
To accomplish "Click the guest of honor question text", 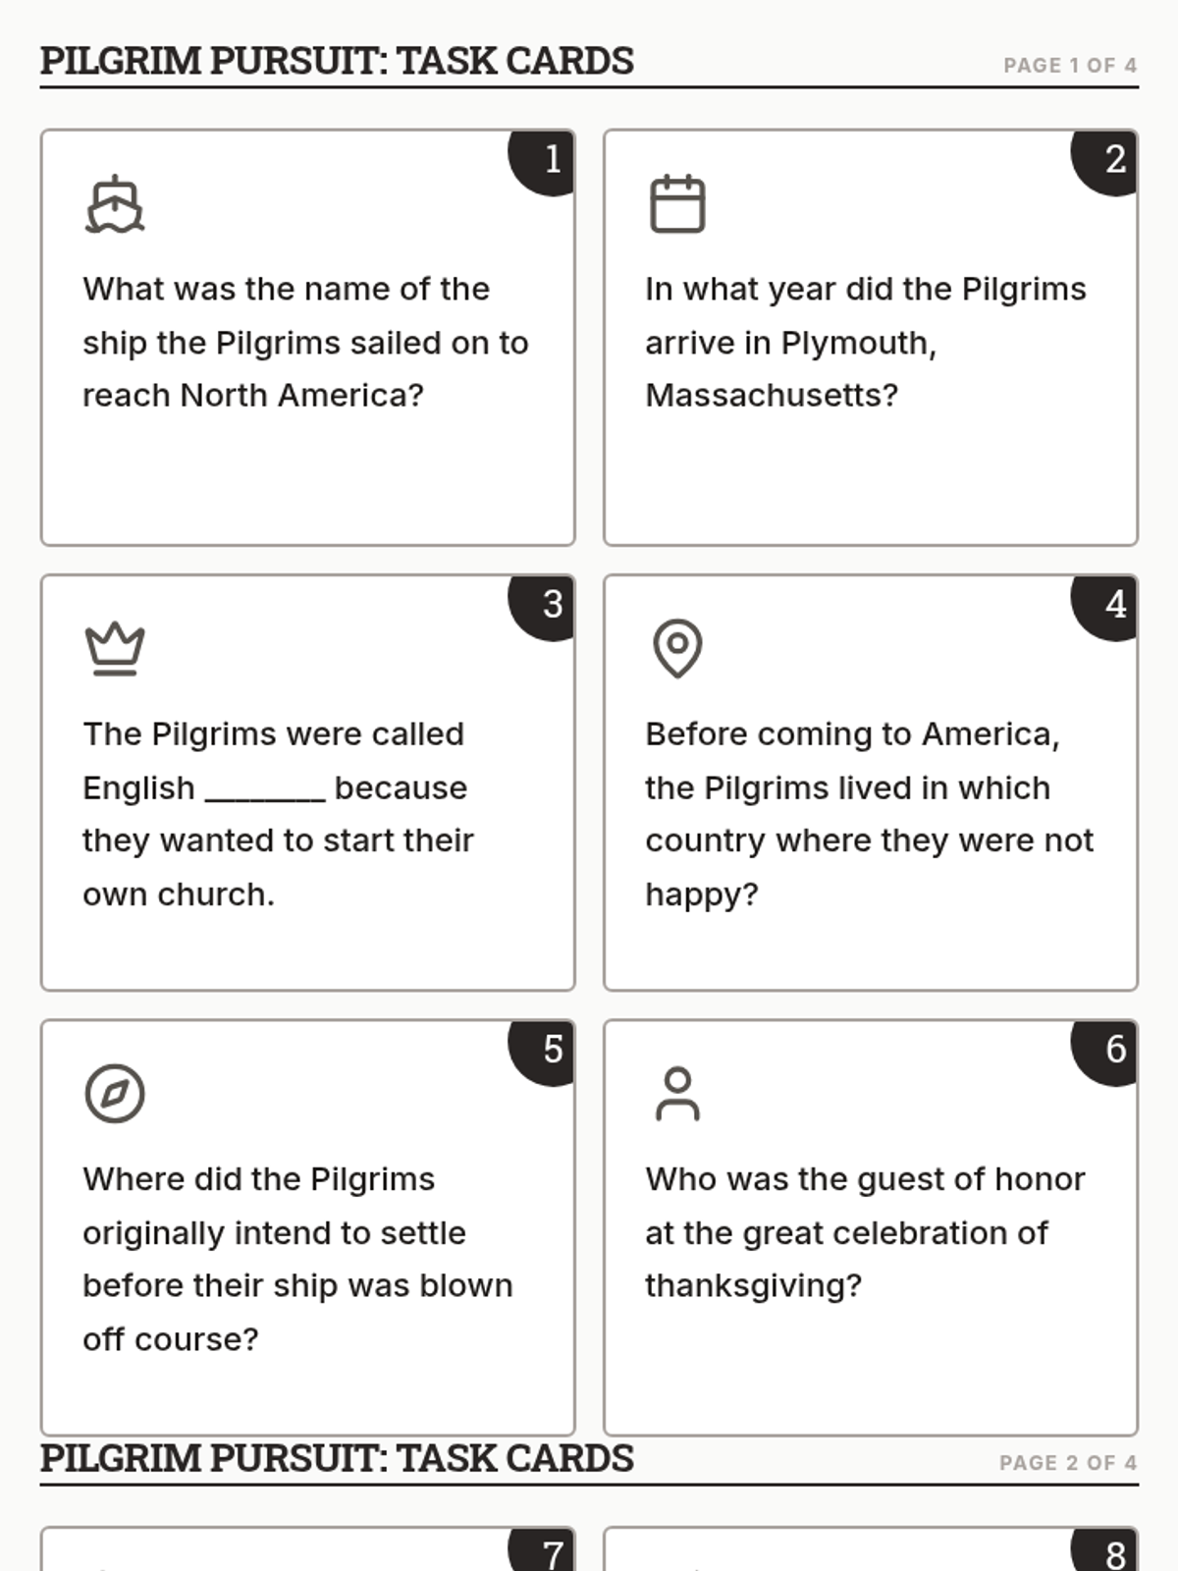I will tap(865, 1232).
